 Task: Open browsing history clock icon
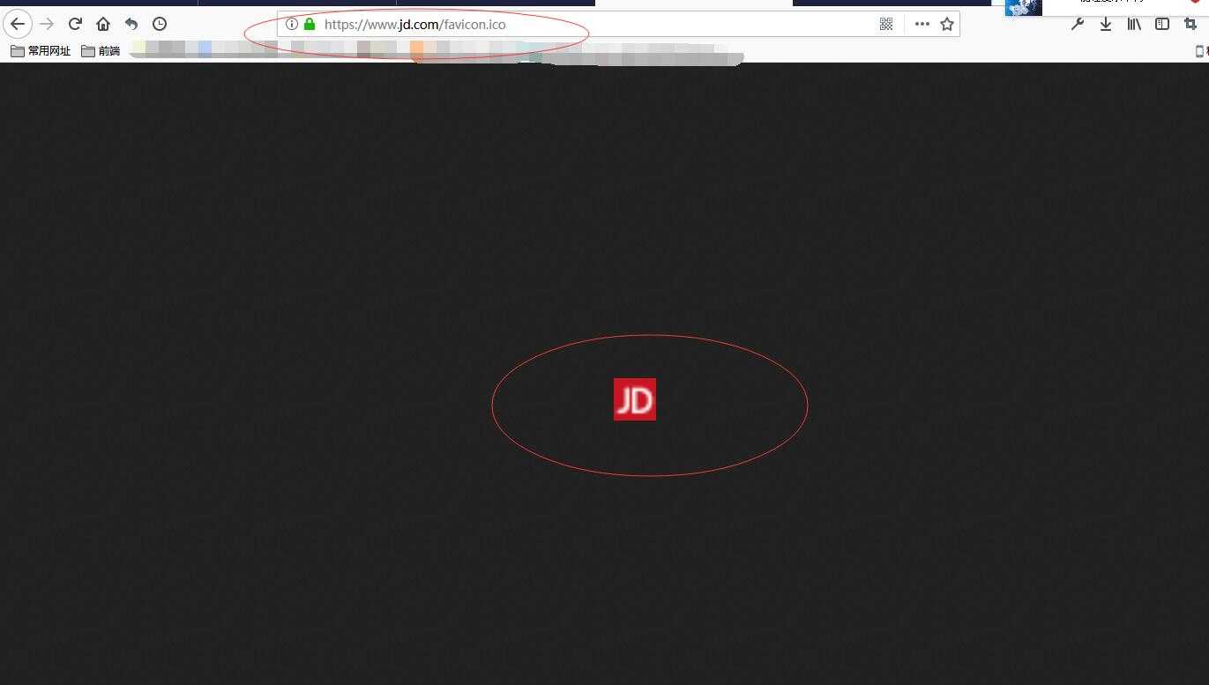[x=160, y=24]
